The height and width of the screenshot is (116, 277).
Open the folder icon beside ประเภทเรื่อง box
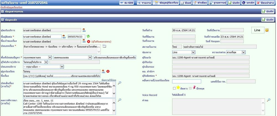pos(104,46)
